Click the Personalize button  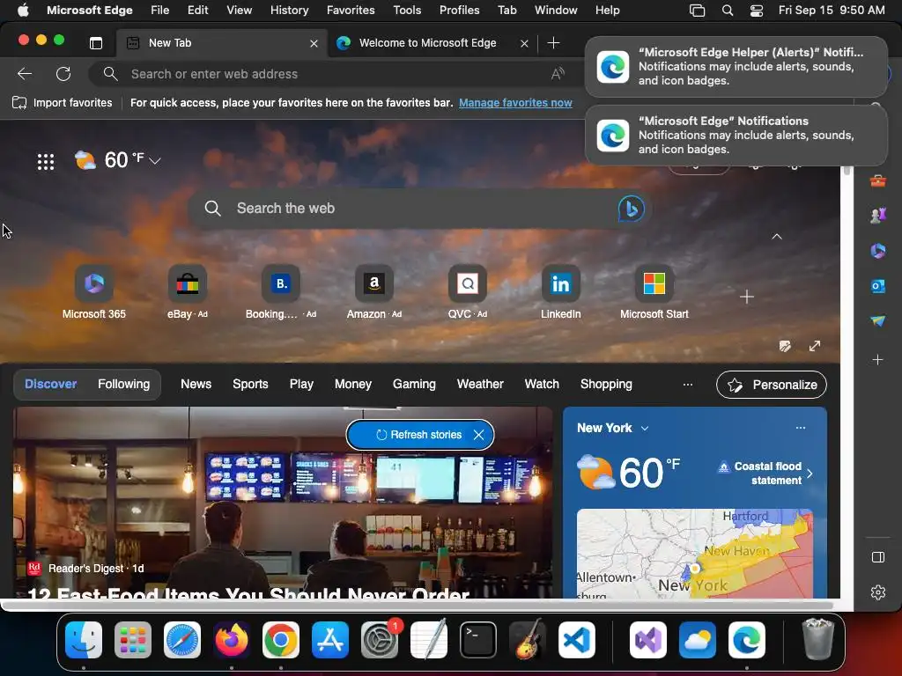tap(772, 385)
